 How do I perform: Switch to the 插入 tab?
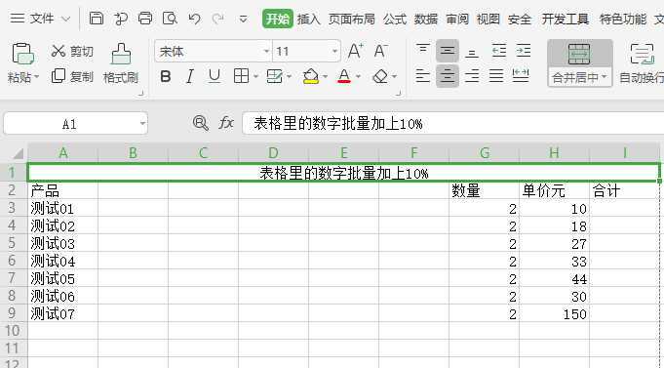point(309,20)
